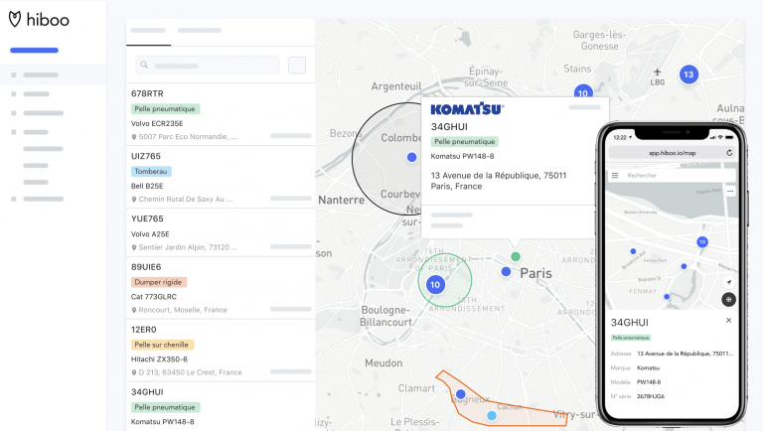Click dark blue marker in orange zone
This screenshot has height=431, width=763.
point(461,394)
